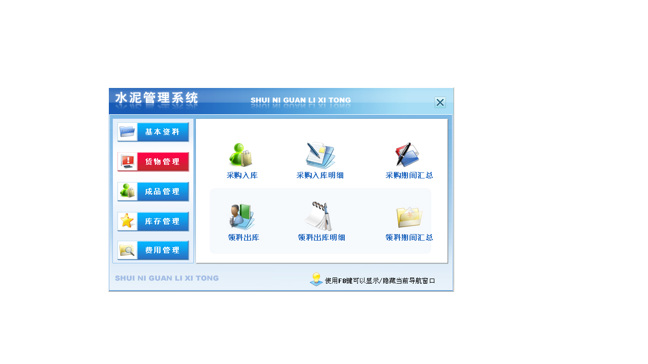Select the 采购入库明细 notepad icon

[x=320, y=154]
